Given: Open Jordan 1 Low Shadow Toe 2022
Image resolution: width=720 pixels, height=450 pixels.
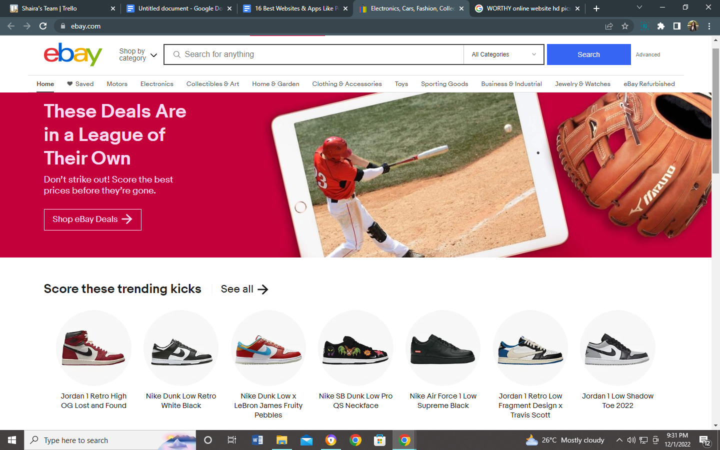Looking at the screenshot, I should pyautogui.click(x=617, y=347).
